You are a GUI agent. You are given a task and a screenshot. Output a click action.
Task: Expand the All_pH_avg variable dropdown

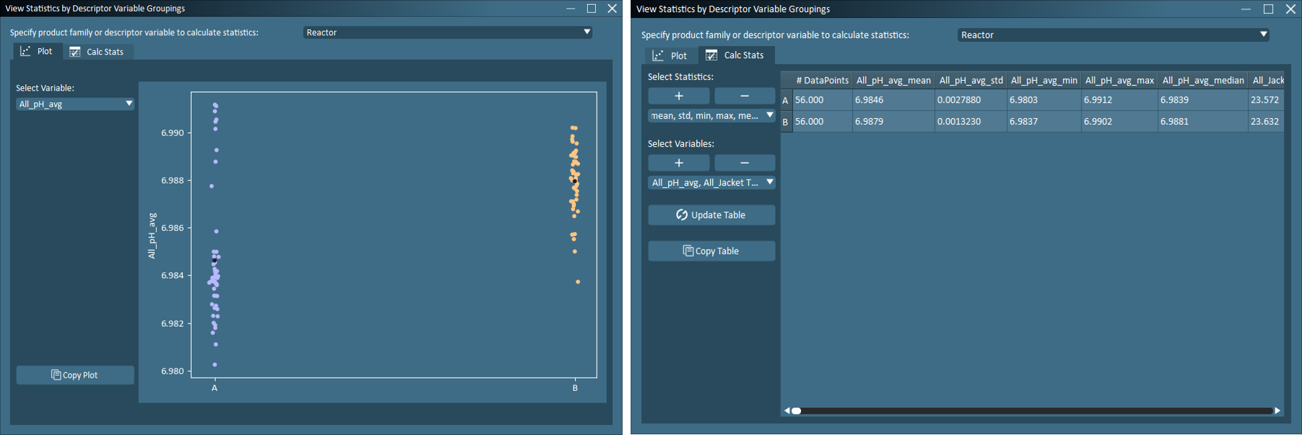[75, 104]
